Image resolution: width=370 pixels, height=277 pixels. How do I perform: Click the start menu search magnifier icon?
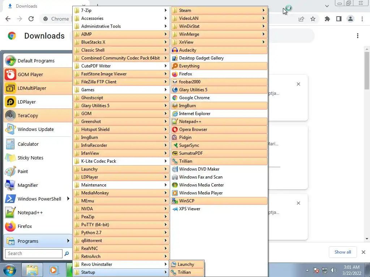[x=67, y=254]
